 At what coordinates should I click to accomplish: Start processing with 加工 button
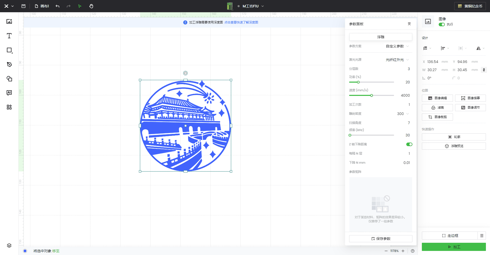pos(454,247)
